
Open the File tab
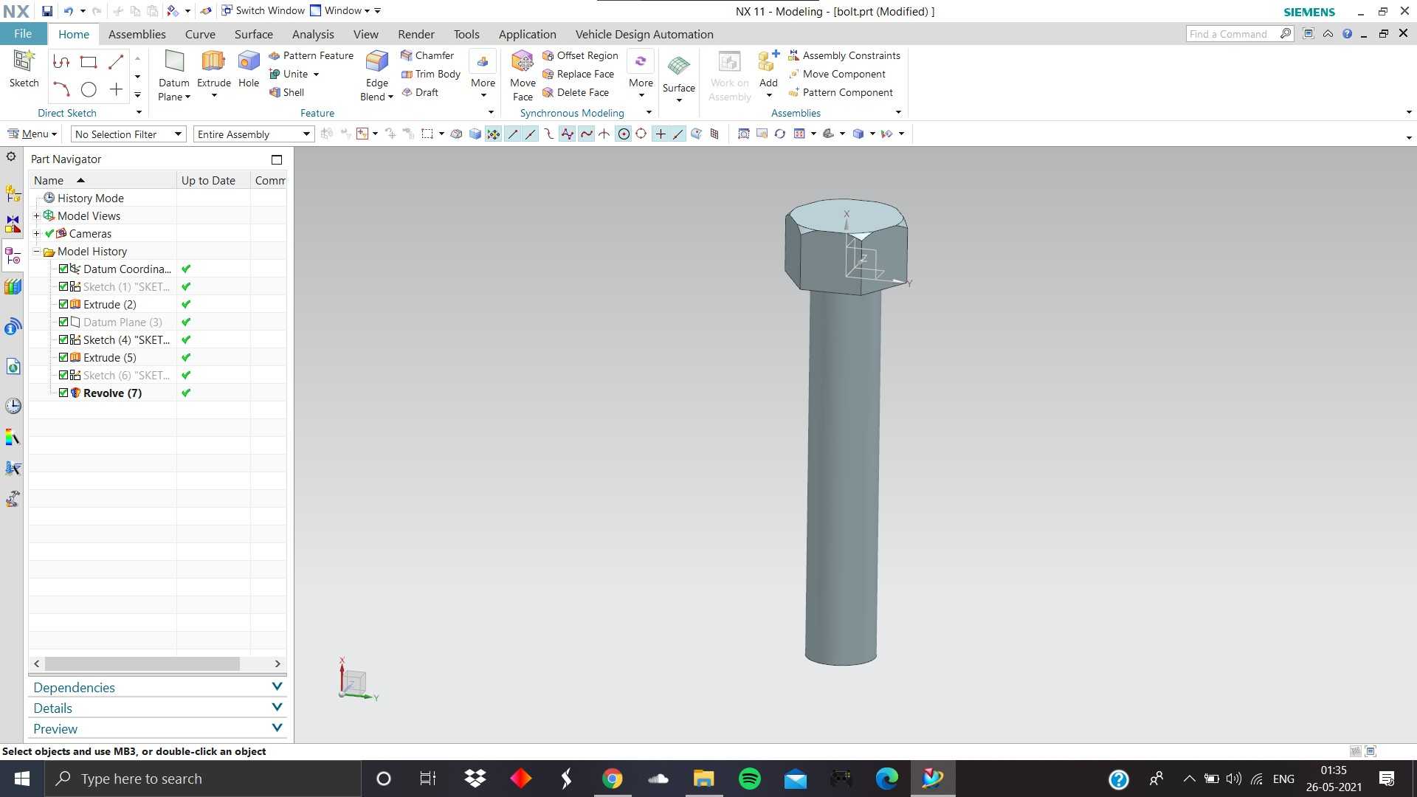pos(23,34)
